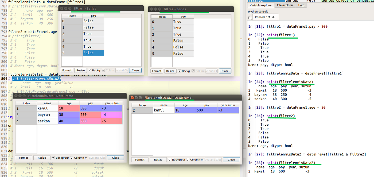Select the bayram name cell
The height and width of the screenshot is (177, 374).
48,115
